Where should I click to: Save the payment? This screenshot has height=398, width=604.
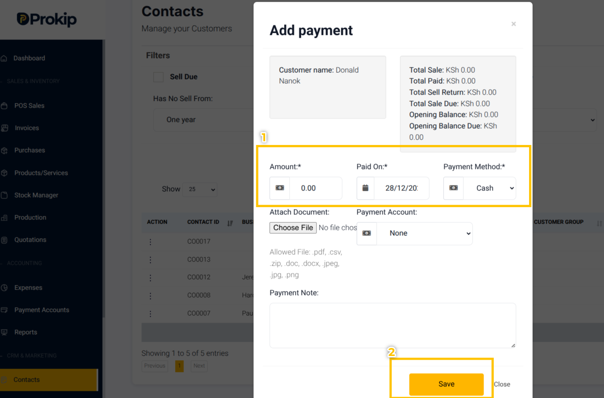coord(446,384)
